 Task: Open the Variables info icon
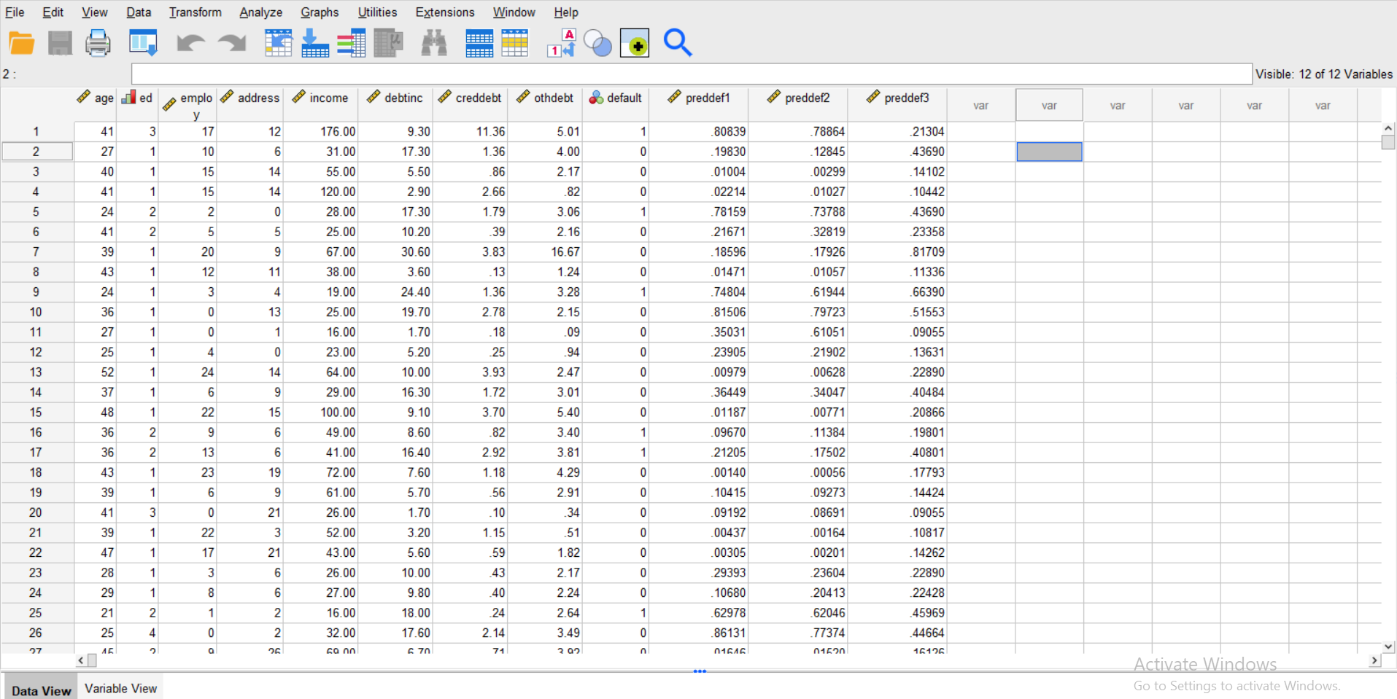pos(351,43)
